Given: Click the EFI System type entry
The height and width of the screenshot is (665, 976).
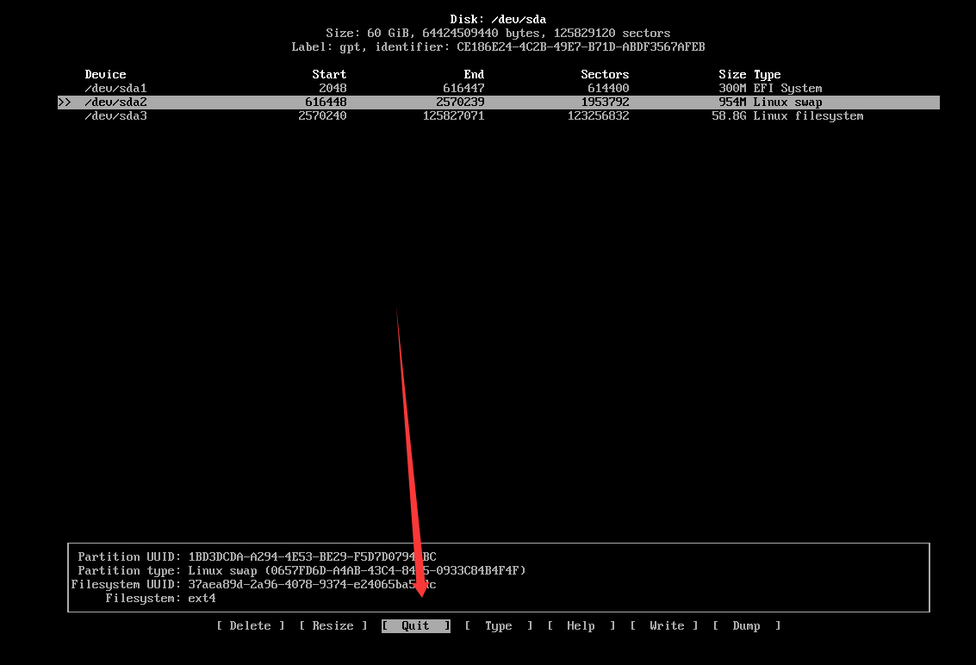Looking at the screenshot, I should point(787,89).
